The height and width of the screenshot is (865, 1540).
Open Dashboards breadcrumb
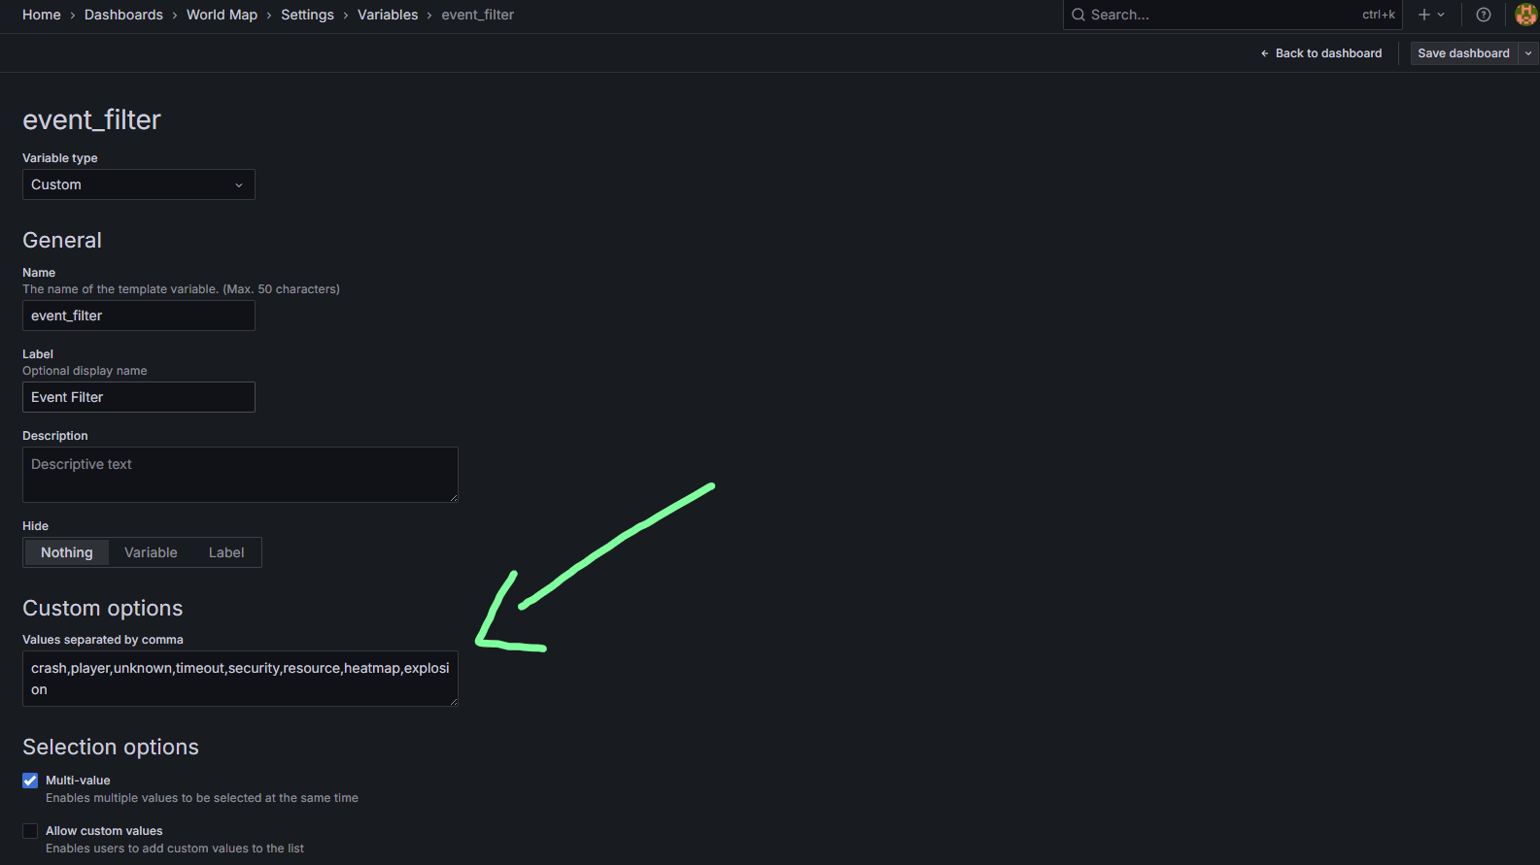click(x=123, y=15)
